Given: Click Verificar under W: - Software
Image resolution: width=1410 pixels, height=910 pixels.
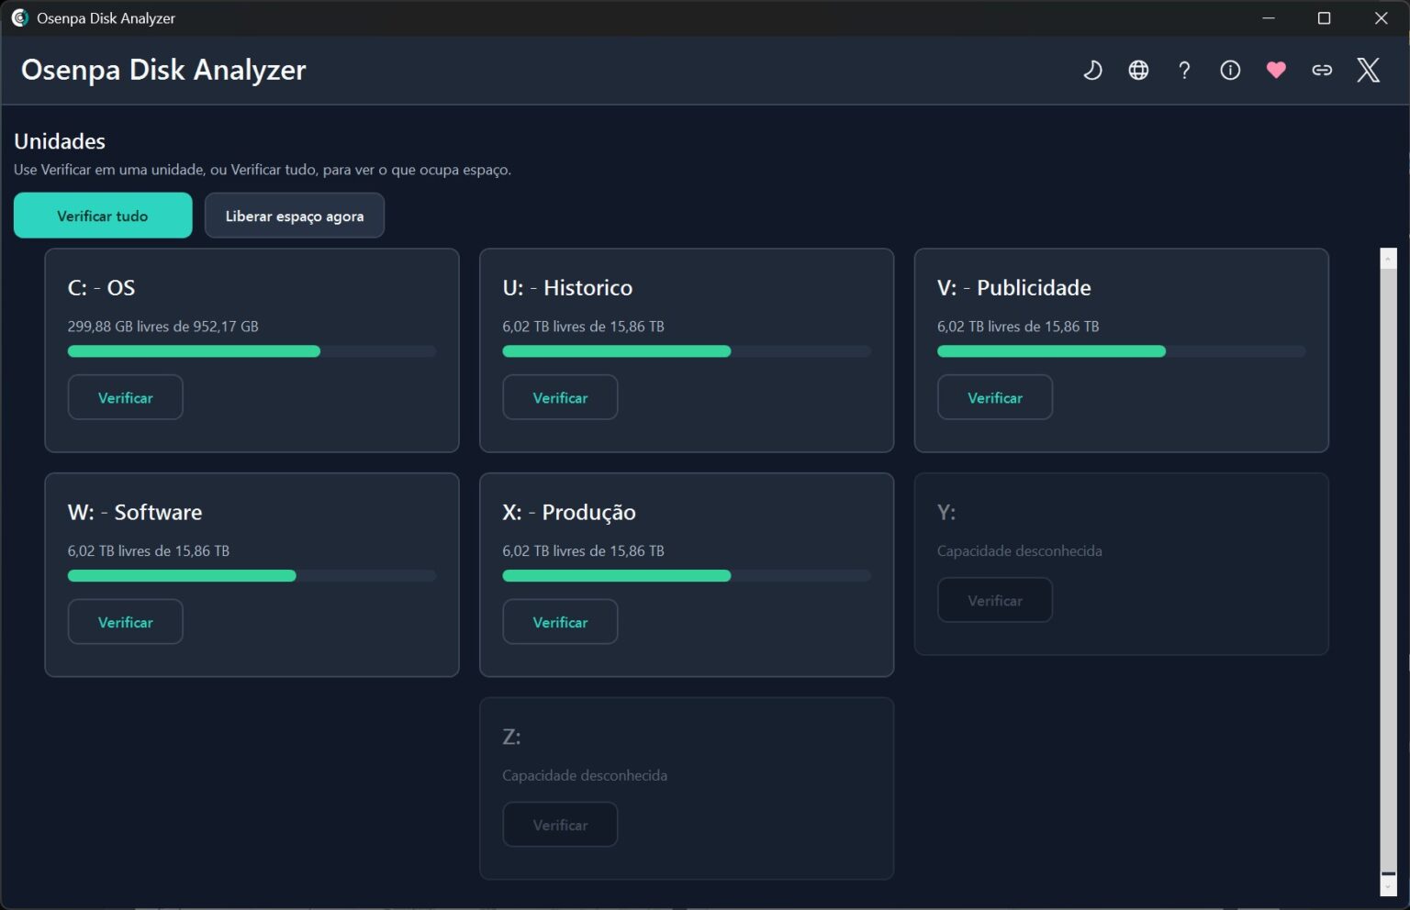Looking at the screenshot, I should tap(126, 622).
